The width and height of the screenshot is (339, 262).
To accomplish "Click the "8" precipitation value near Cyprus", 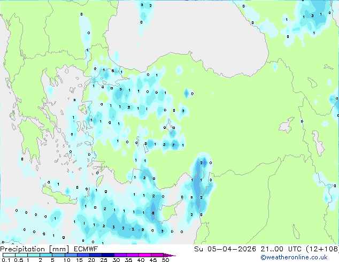I will point(153,213).
